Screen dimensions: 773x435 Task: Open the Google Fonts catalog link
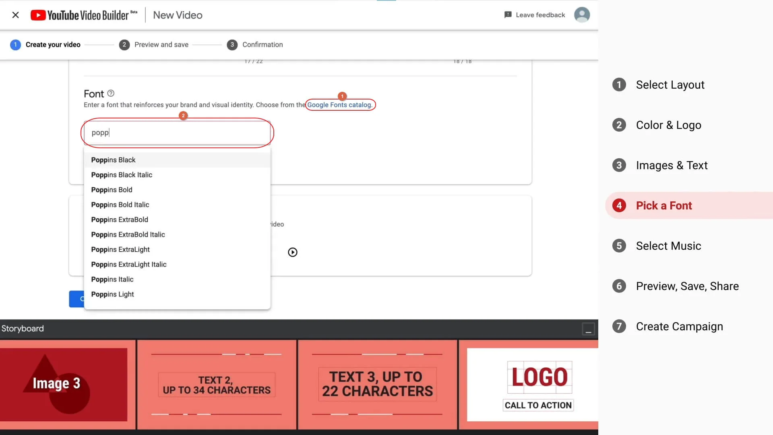[x=339, y=105]
